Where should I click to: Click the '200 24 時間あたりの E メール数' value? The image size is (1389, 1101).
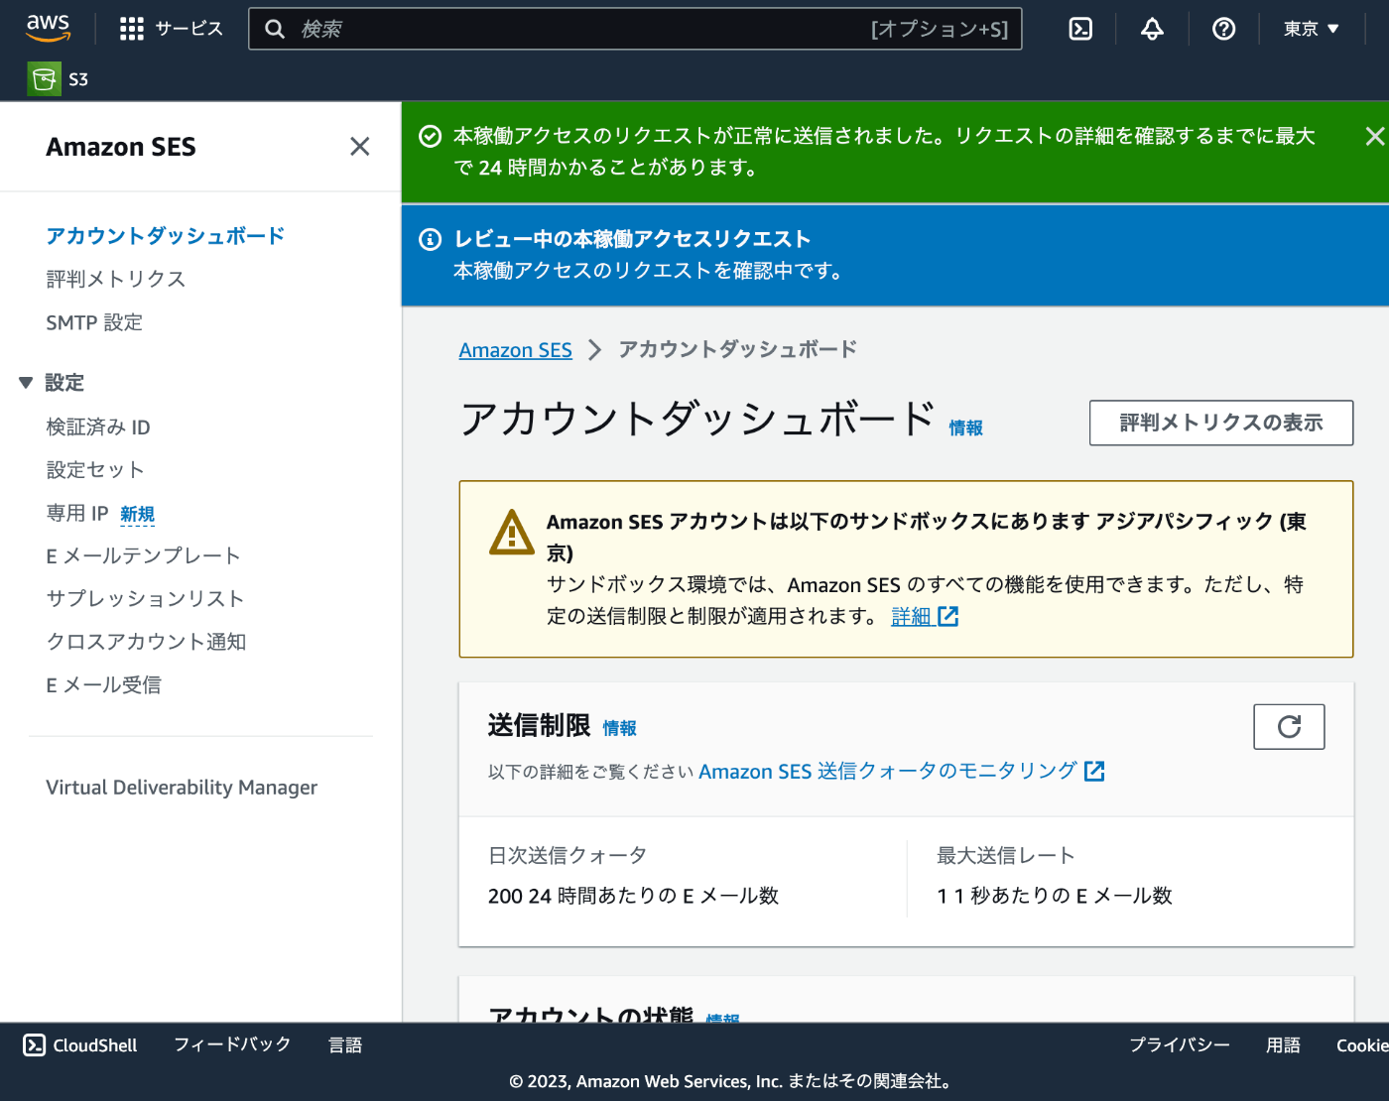click(x=633, y=896)
